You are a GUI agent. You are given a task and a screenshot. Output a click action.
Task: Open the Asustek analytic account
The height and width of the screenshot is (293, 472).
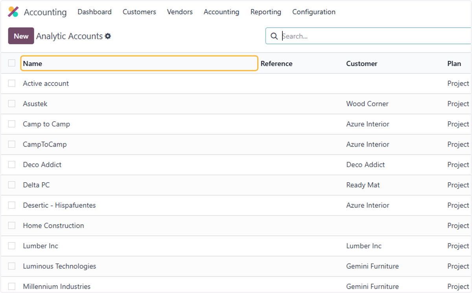click(35, 104)
